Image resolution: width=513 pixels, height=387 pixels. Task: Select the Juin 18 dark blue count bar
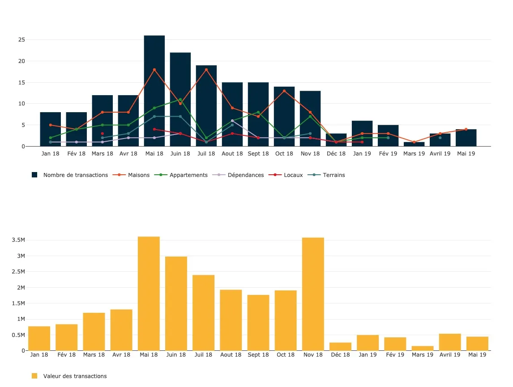pyautogui.click(x=180, y=99)
